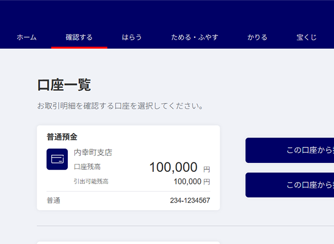Click the 引出可能残高 label

[x=91, y=181]
